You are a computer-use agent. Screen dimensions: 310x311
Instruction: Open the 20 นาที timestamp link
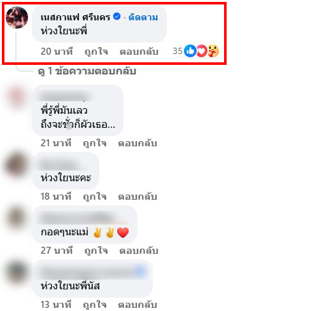coord(57,52)
